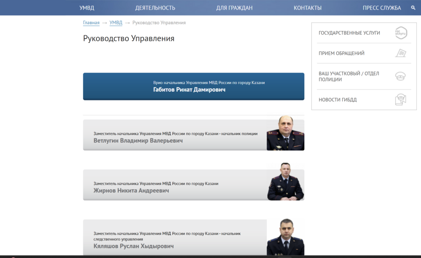Open the УМВД menu in the top navigation
The height and width of the screenshot is (258, 421).
[x=87, y=8]
